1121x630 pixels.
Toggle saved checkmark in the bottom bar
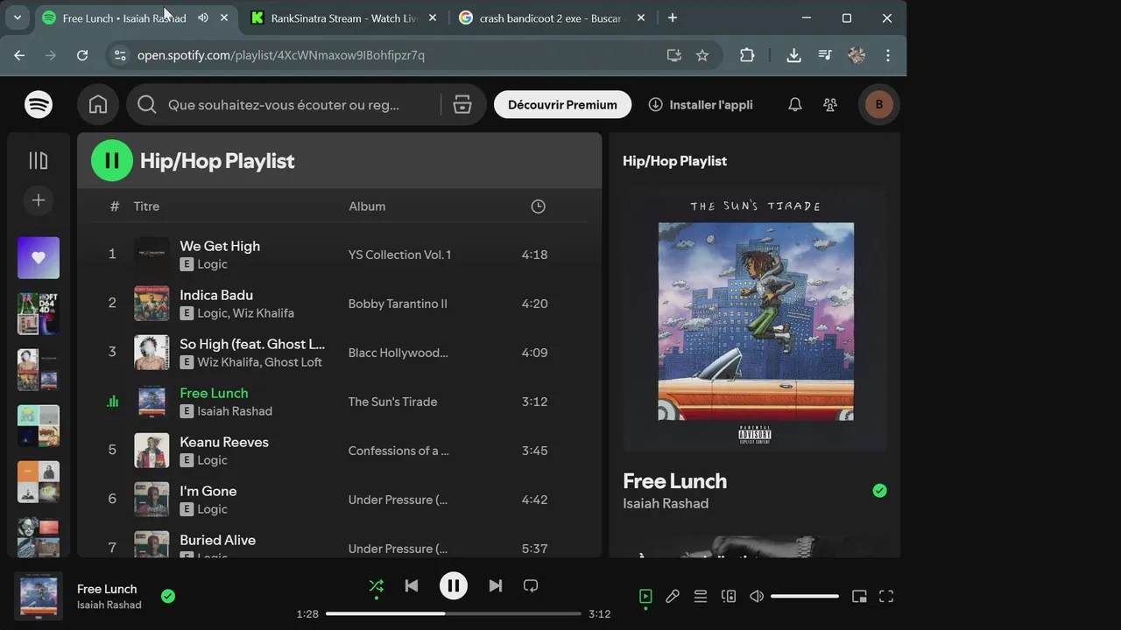coord(168,597)
